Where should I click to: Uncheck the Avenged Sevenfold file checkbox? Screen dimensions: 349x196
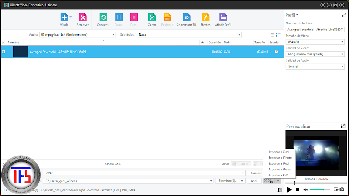3,52
